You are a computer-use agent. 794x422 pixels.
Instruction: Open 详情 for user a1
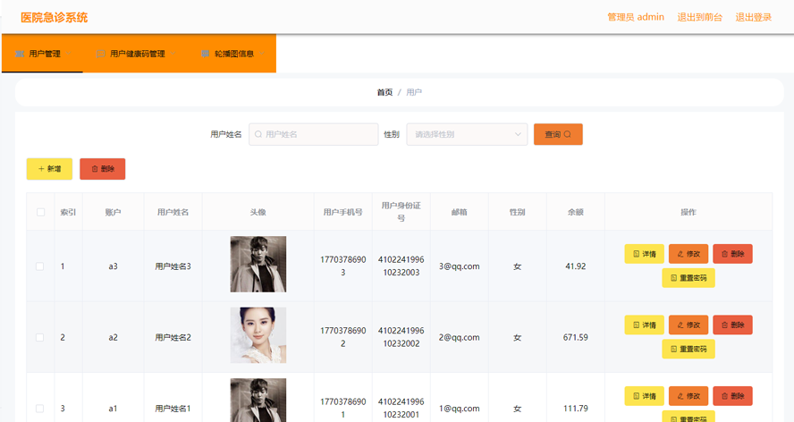[644, 396]
